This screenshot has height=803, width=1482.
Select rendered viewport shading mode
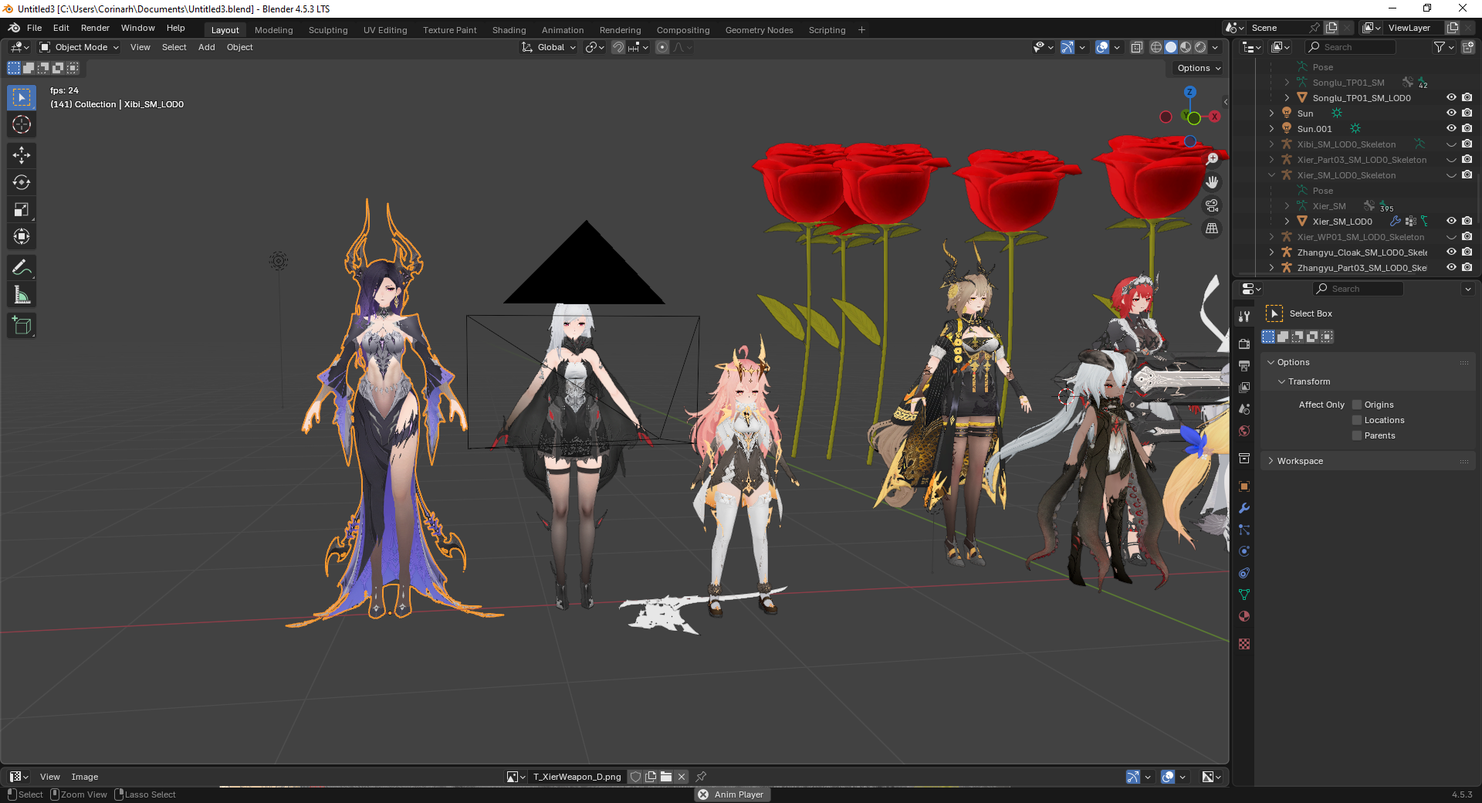pyautogui.click(x=1200, y=47)
